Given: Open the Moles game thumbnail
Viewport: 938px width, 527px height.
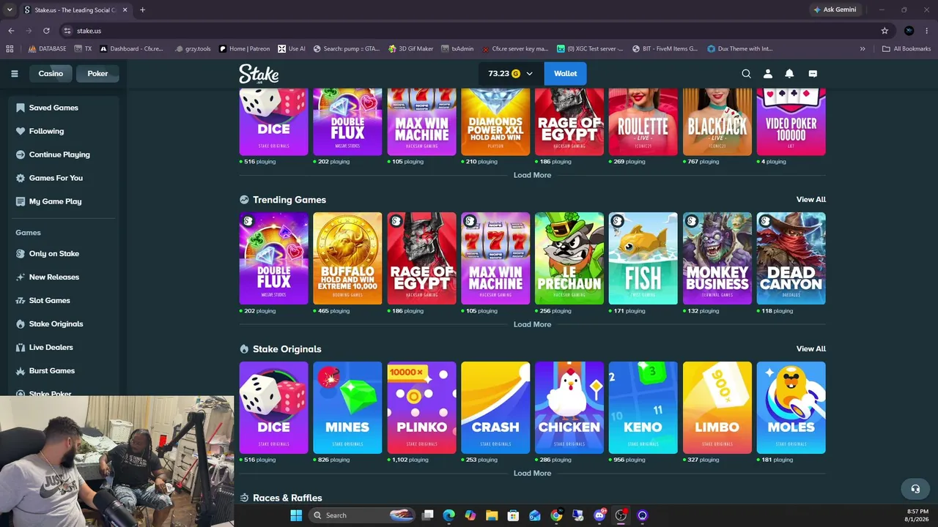Looking at the screenshot, I should click(x=791, y=408).
